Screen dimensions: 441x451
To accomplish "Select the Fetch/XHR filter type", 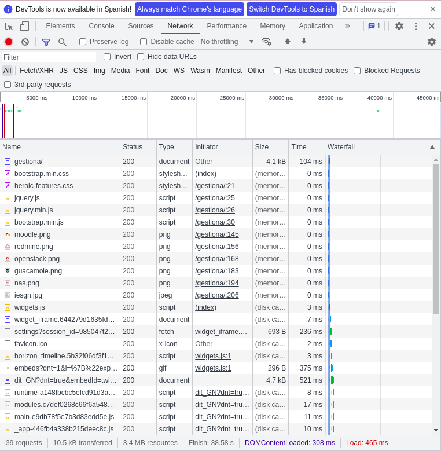I will coord(36,71).
